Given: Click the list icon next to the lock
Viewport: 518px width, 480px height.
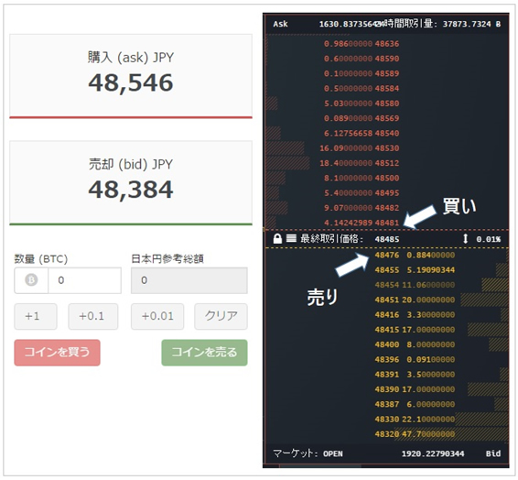Looking at the screenshot, I should click(x=291, y=238).
